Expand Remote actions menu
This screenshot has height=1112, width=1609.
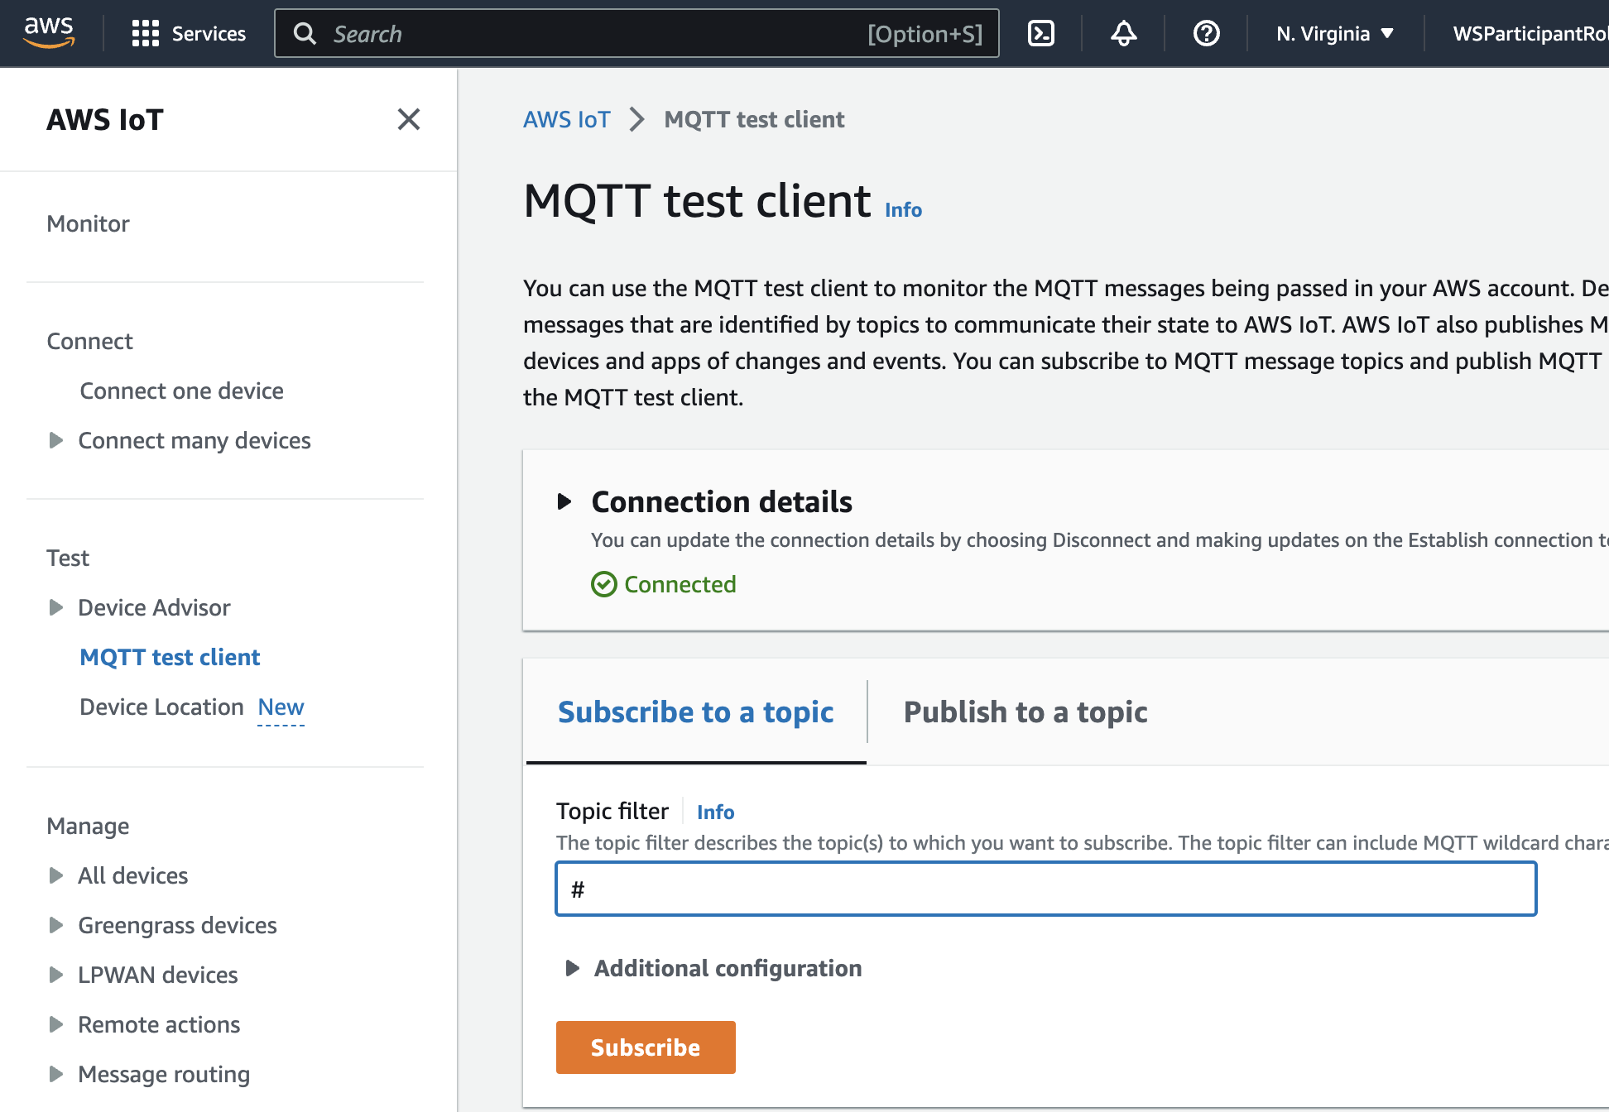click(56, 1024)
